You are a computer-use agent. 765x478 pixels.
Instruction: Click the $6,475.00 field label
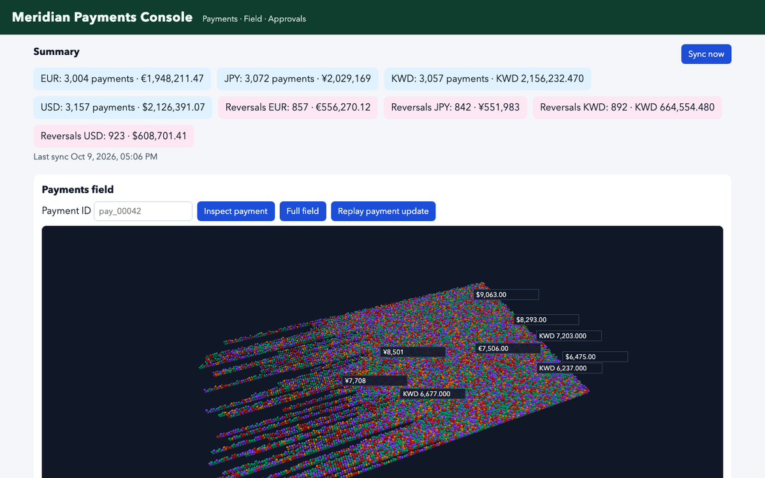click(596, 356)
